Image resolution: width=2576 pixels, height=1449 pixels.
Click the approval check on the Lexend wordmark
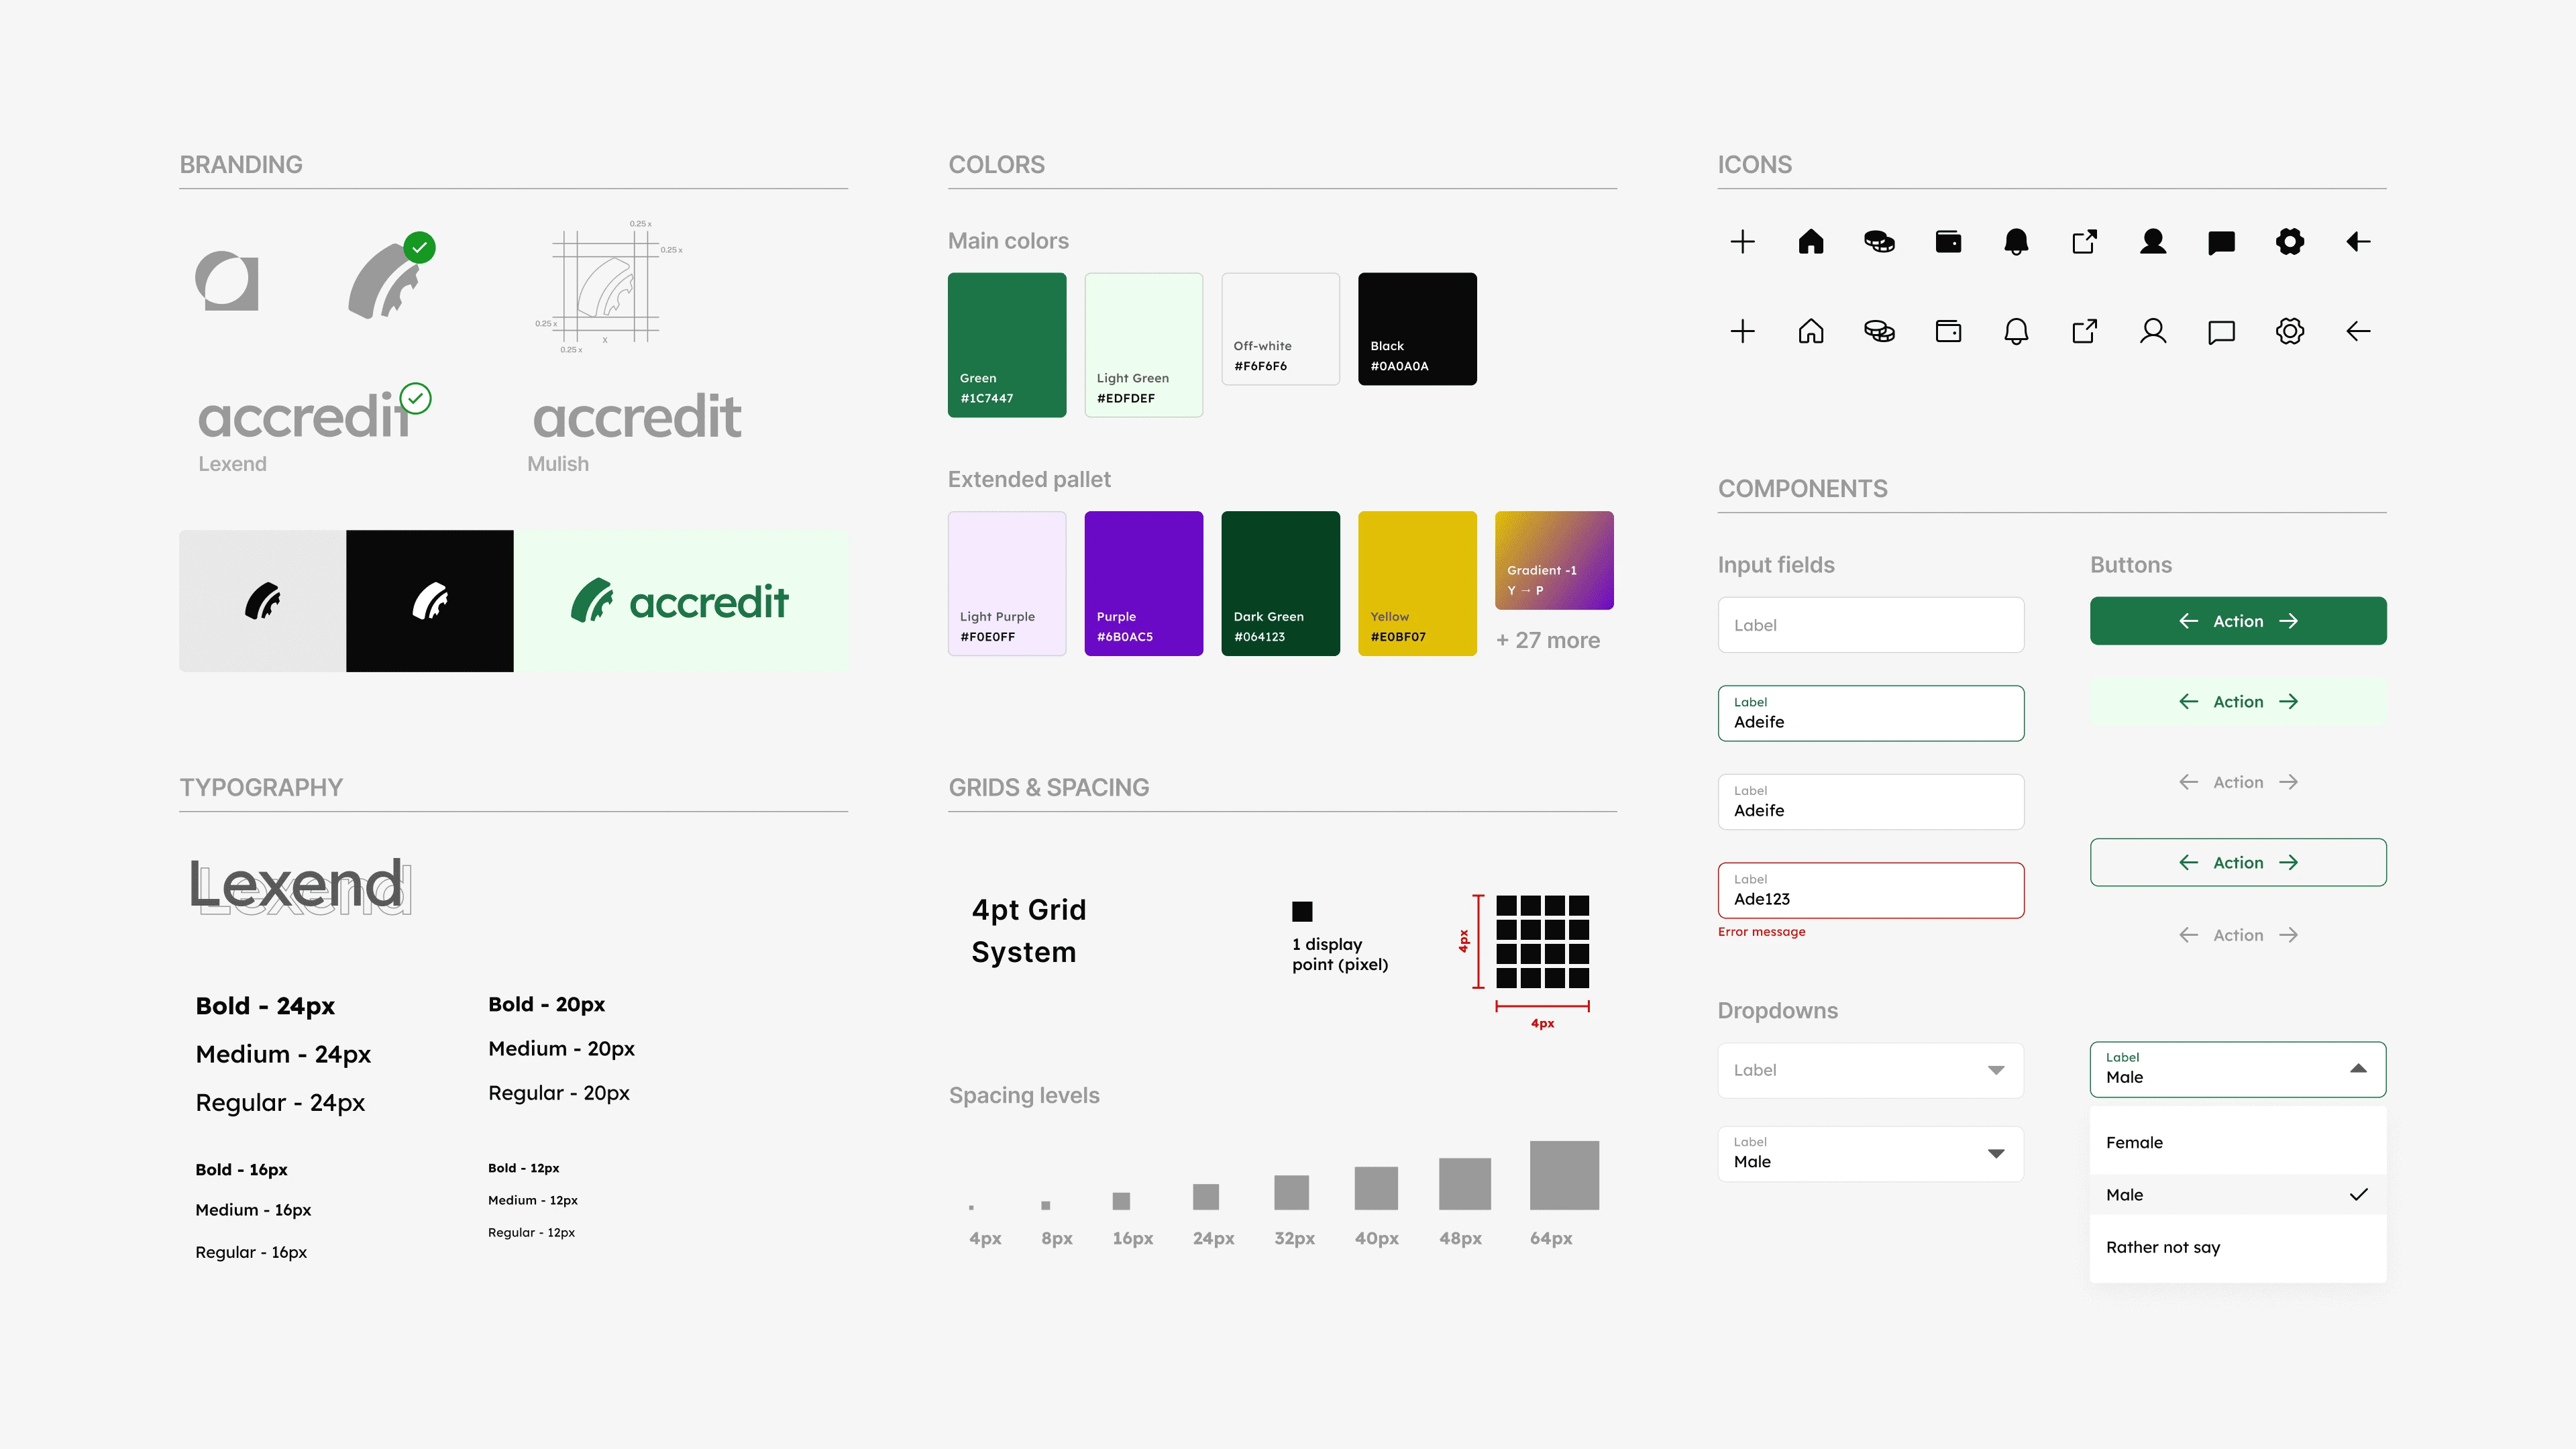pyautogui.click(x=417, y=398)
